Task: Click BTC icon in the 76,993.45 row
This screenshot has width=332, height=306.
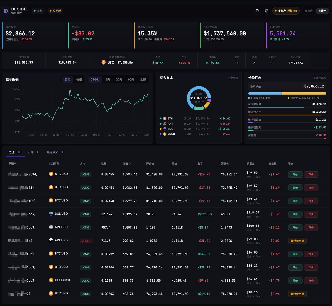Action: coord(51,293)
